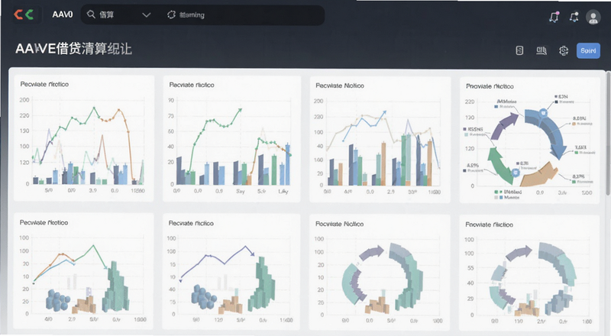Open dashboard settings gear icon
The width and height of the screenshot is (611, 336).
click(564, 50)
